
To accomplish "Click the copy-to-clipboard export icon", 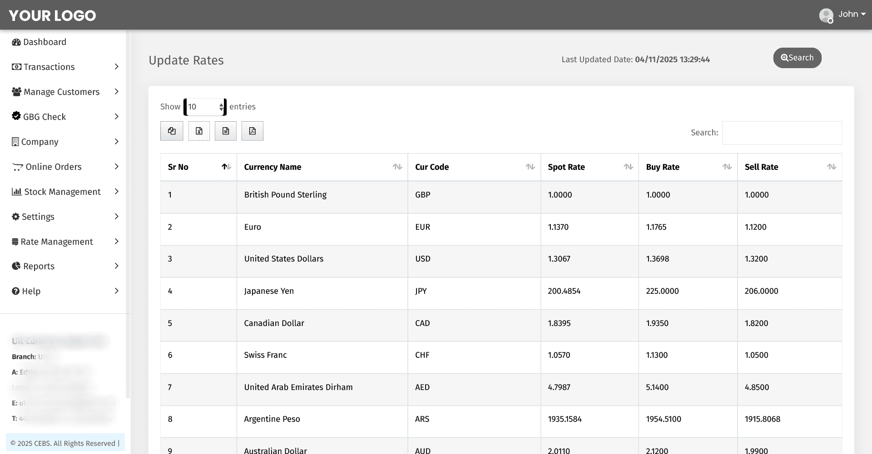I will (171, 131).
